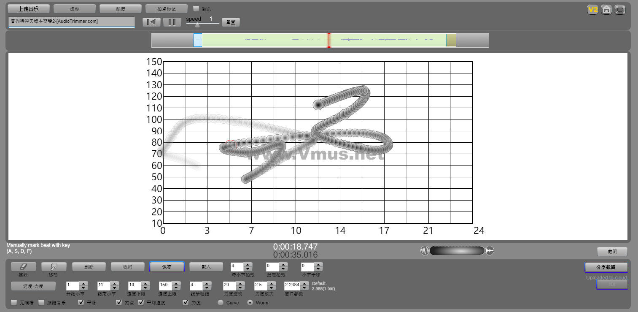This screenshot has width=638, height=312.
Task: Open the 频谱 spectrum view
Action: coord(121,8)
